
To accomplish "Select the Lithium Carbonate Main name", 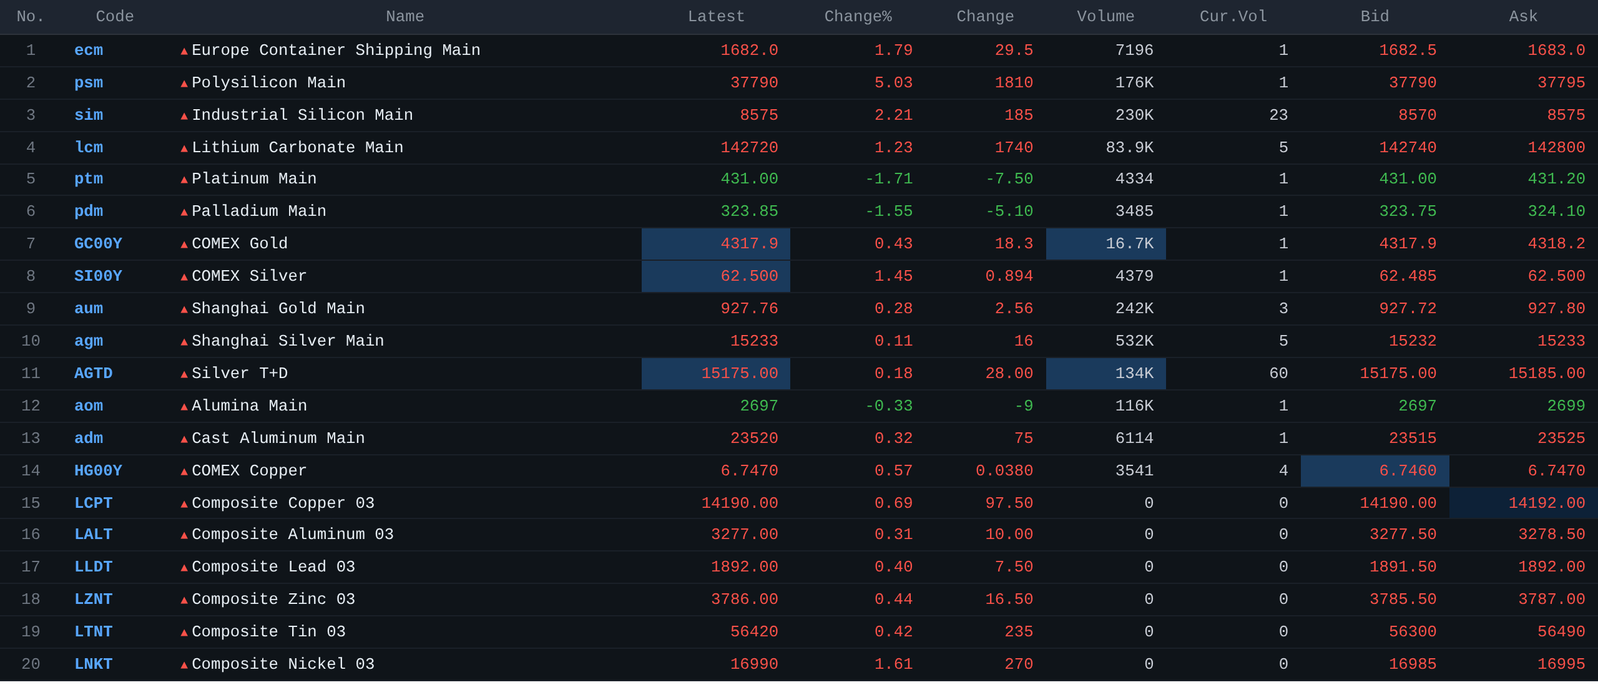I will point(298,148).
